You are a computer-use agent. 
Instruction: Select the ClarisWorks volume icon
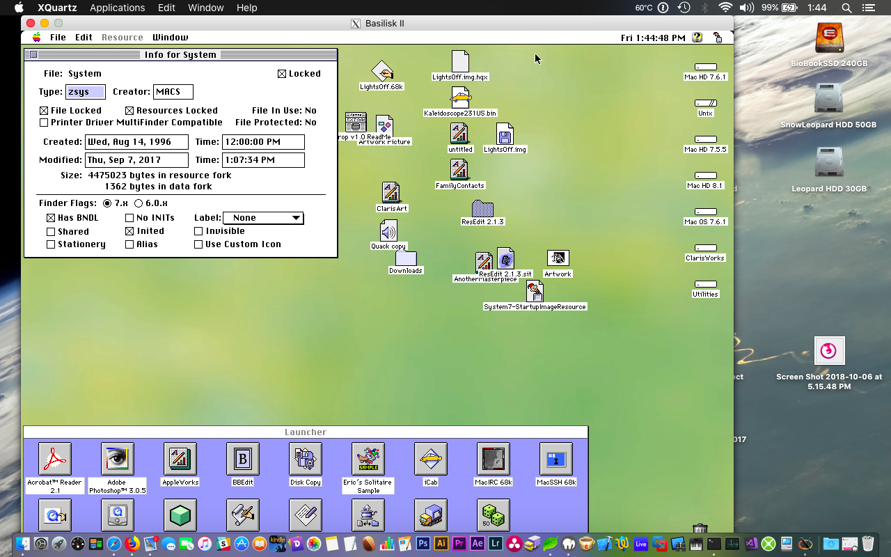705,249
